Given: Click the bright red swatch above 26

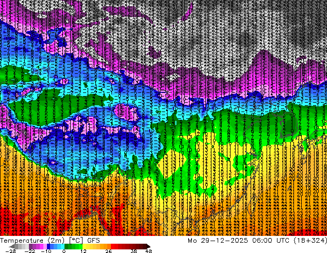Looking at the screenshot, I should pos(112,246).
